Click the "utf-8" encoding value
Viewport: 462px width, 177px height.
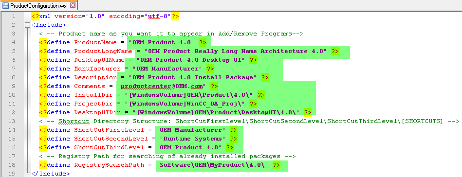pos(158,16)
